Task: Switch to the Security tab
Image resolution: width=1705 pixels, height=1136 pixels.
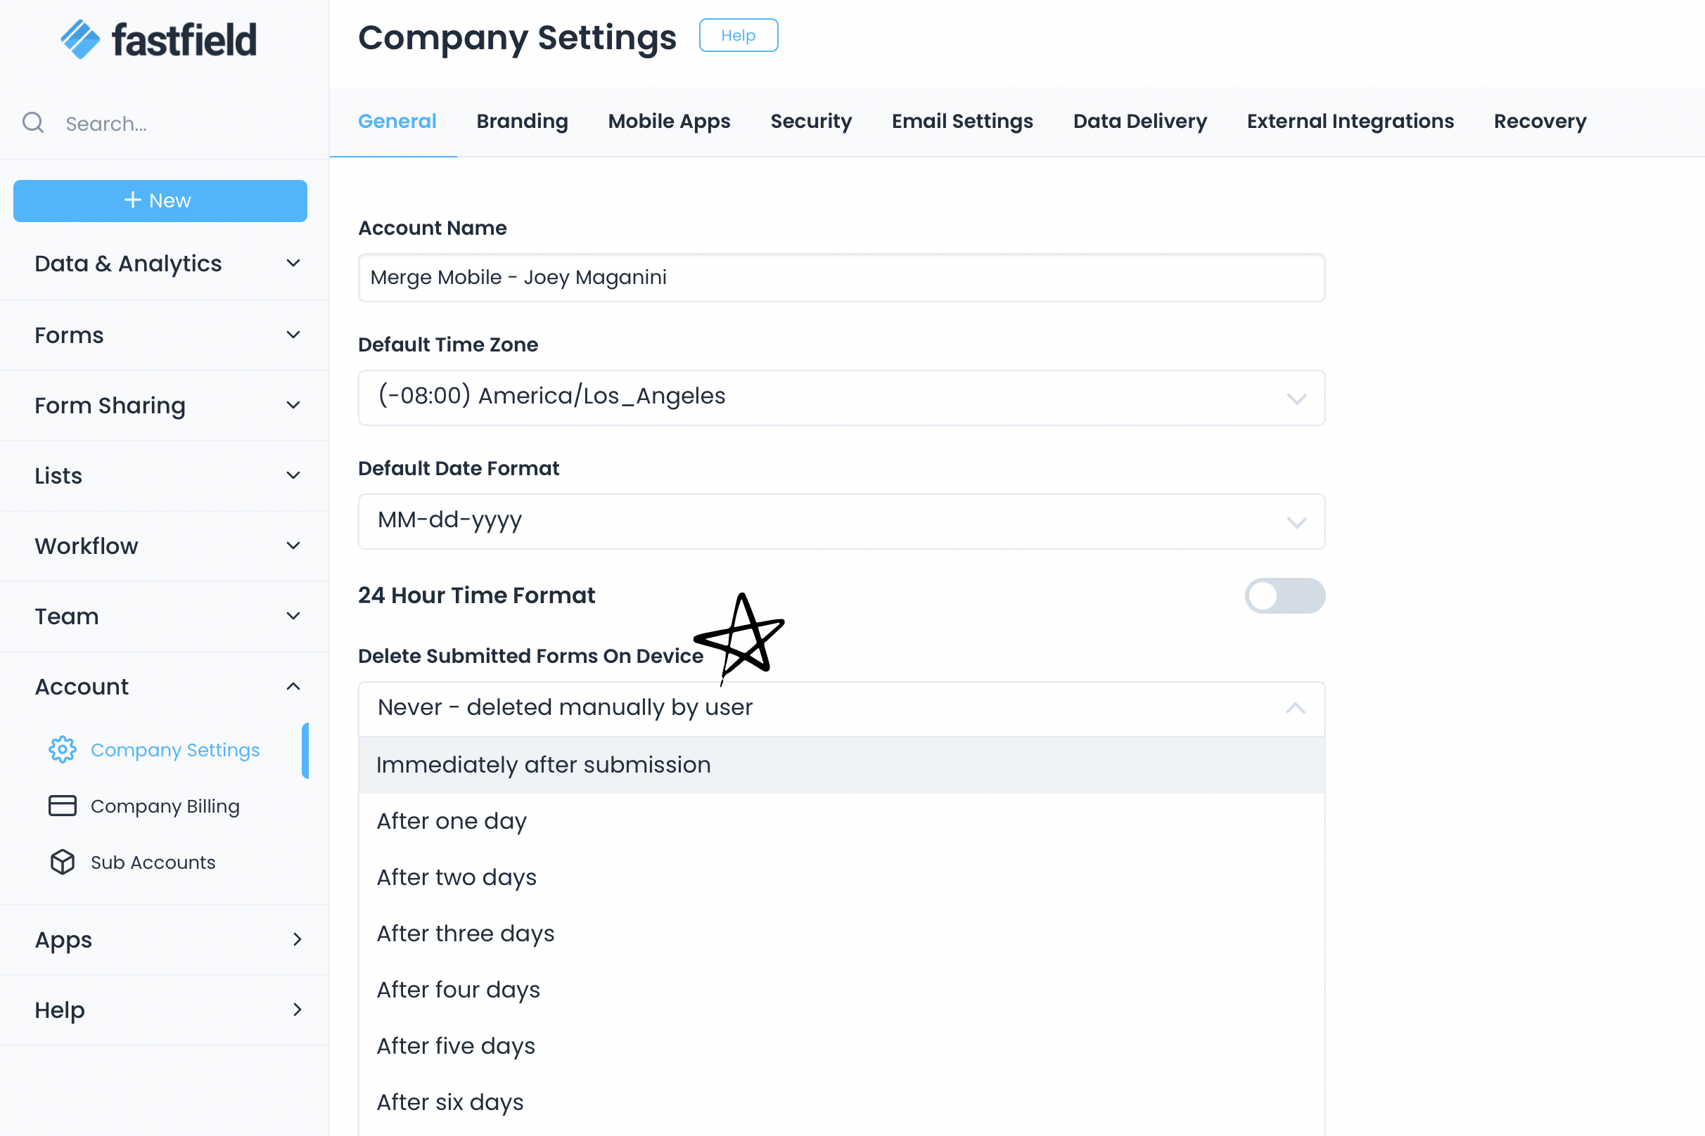Action: (810, 121)
